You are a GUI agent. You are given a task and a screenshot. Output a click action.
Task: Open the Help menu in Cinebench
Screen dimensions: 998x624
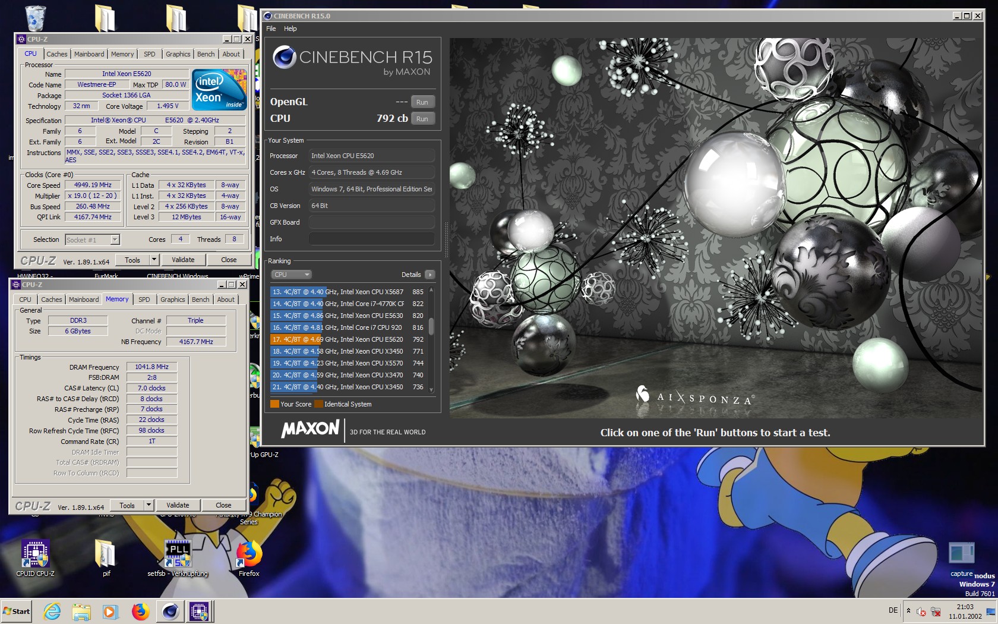(x=290, y=29)
